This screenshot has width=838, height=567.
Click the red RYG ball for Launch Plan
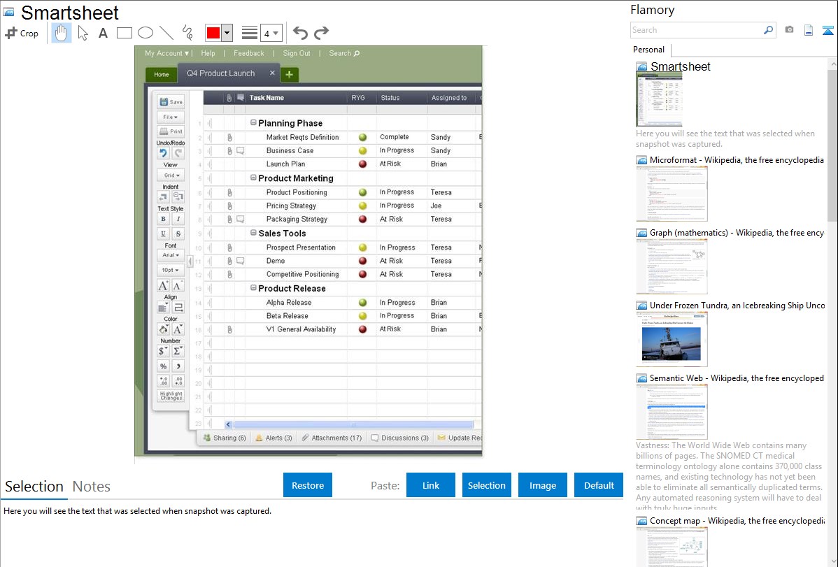point(362,164)
